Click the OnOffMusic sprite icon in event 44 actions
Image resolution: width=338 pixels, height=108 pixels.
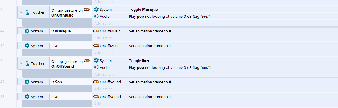pos(96,31)
